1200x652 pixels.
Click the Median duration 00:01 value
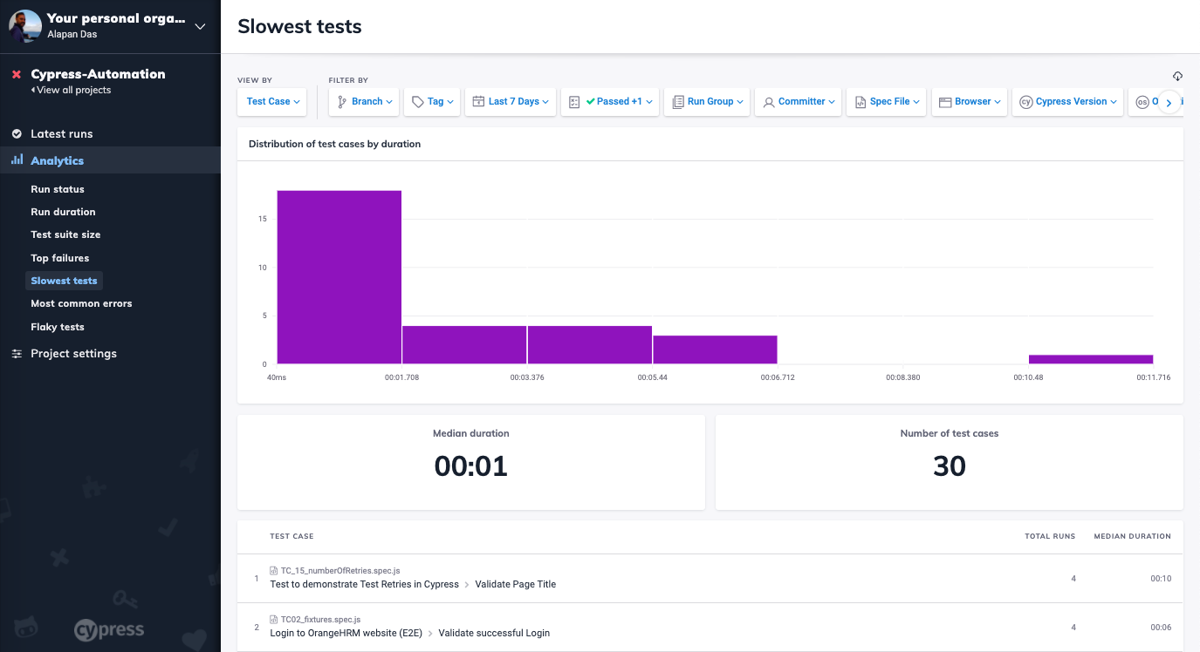[471, 466]
